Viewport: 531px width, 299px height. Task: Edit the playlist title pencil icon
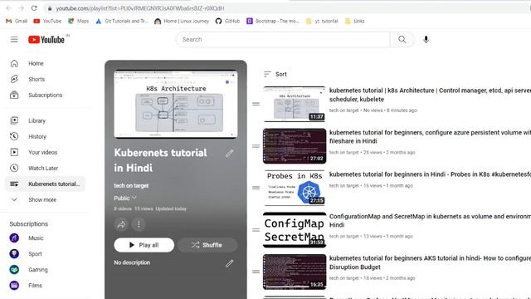pos(230,154)
